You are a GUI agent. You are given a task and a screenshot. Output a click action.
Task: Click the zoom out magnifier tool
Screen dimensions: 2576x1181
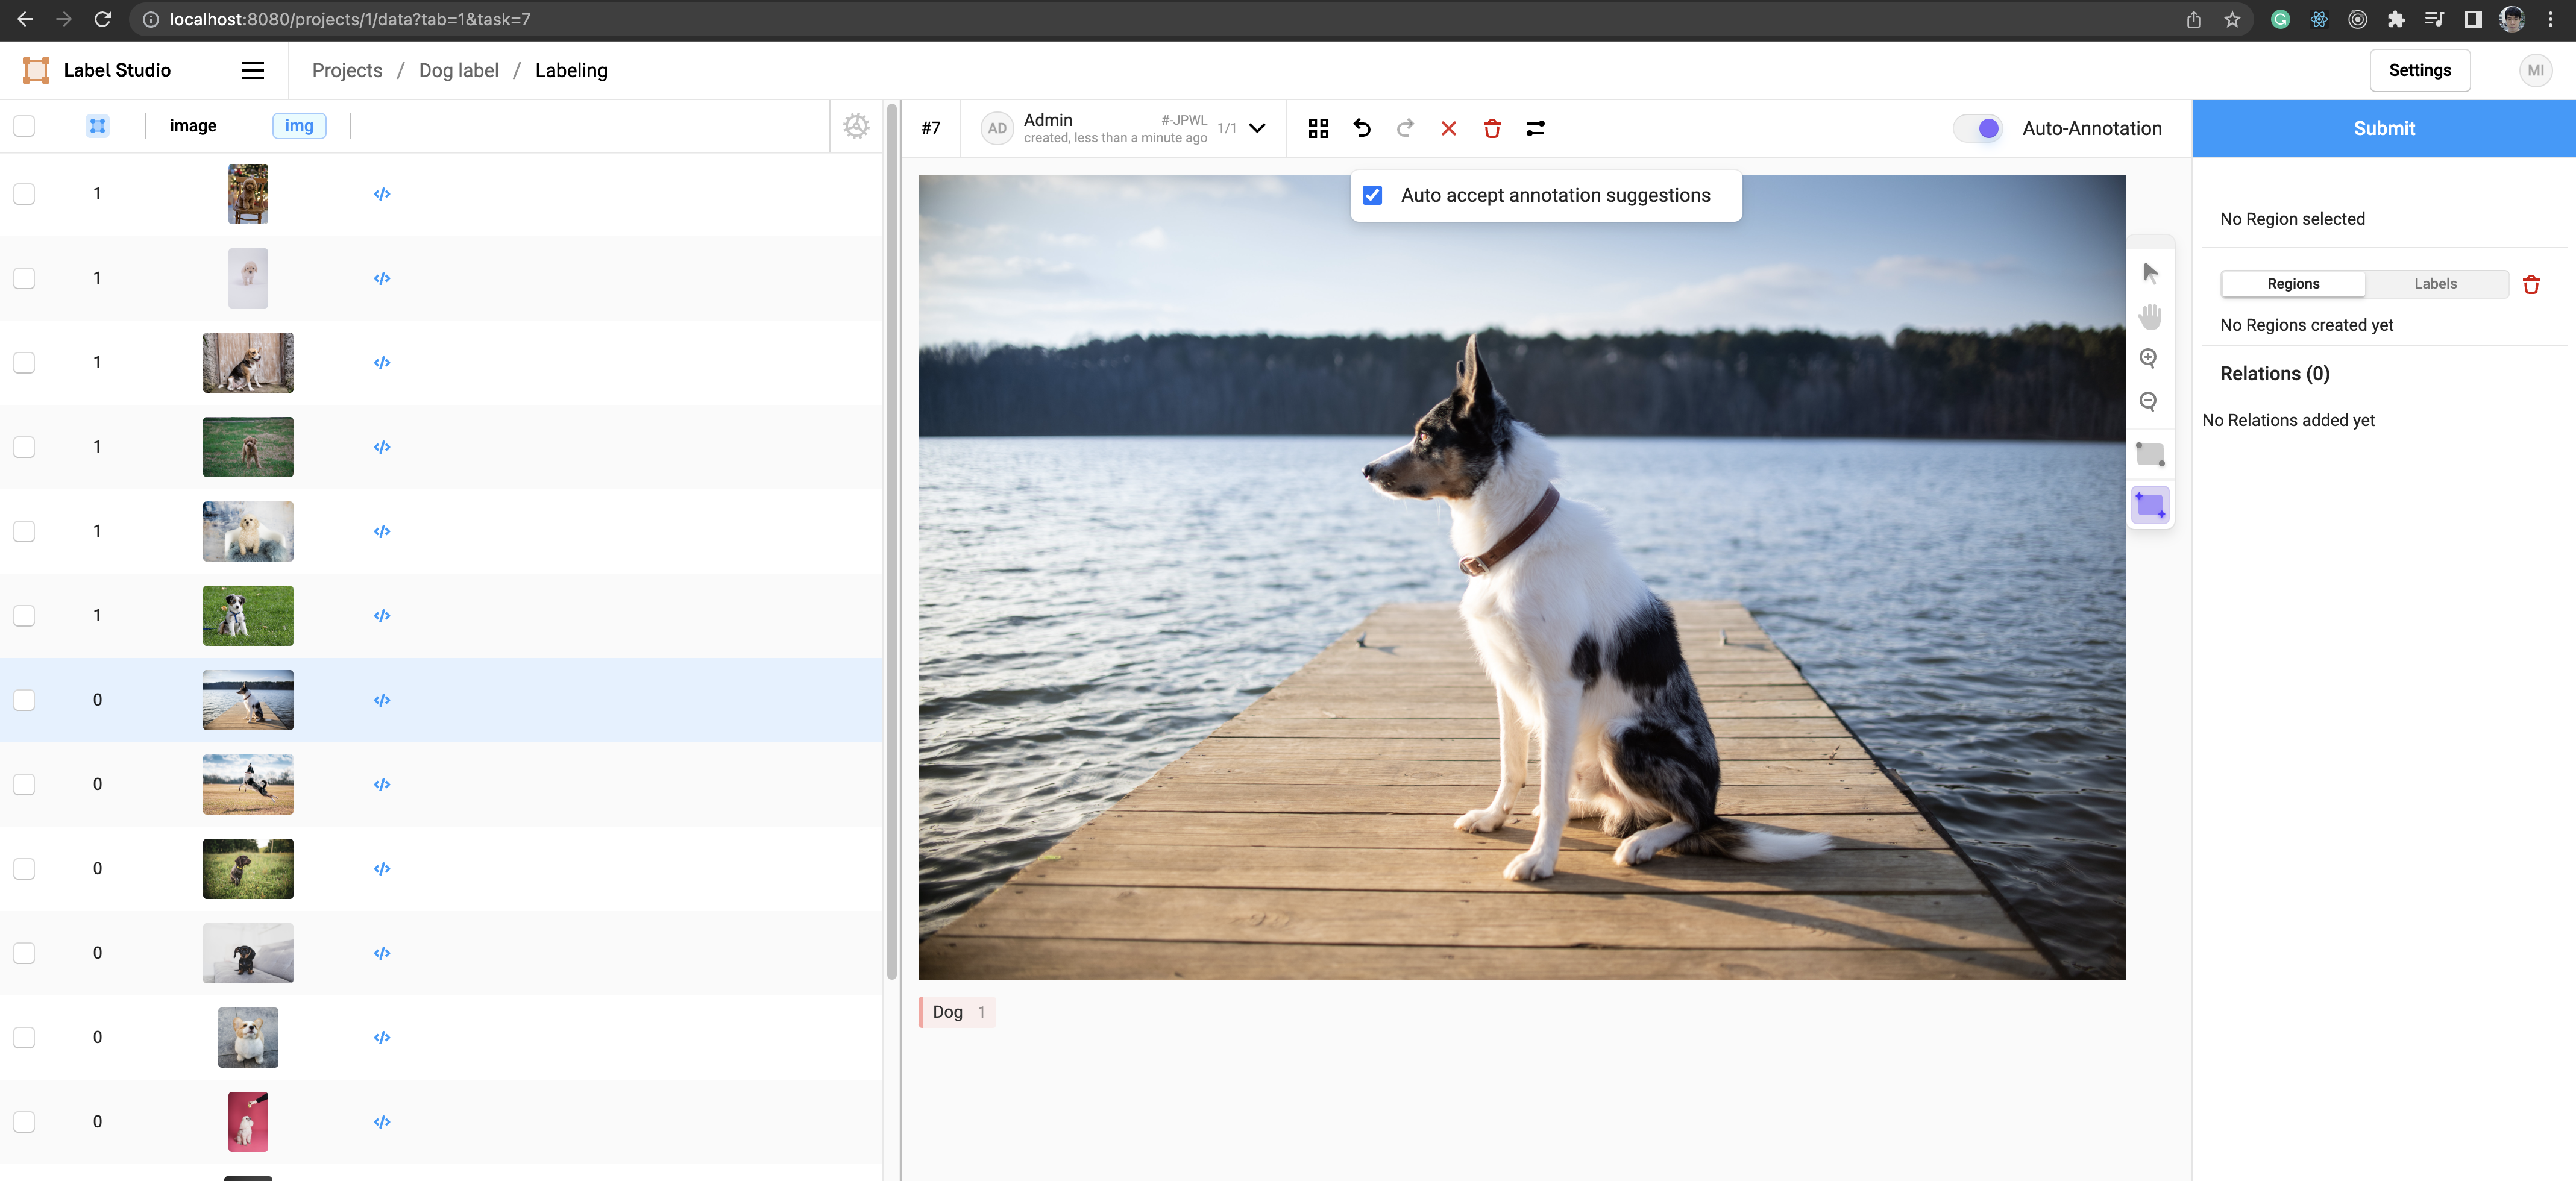[x=2148, y=402]
